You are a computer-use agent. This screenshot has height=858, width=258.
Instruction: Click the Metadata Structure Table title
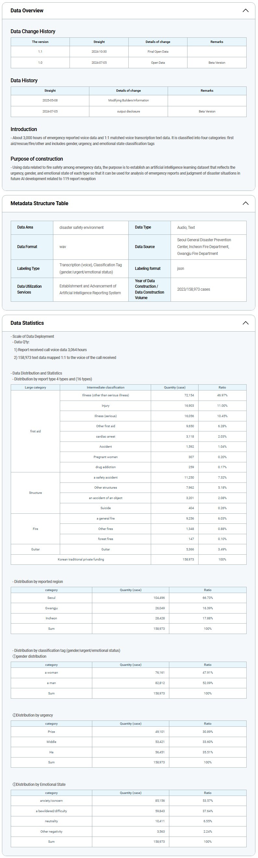click(x=39, y=204)
